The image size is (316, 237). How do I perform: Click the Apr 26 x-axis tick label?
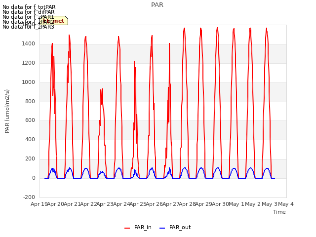click(x=155, y=204)
